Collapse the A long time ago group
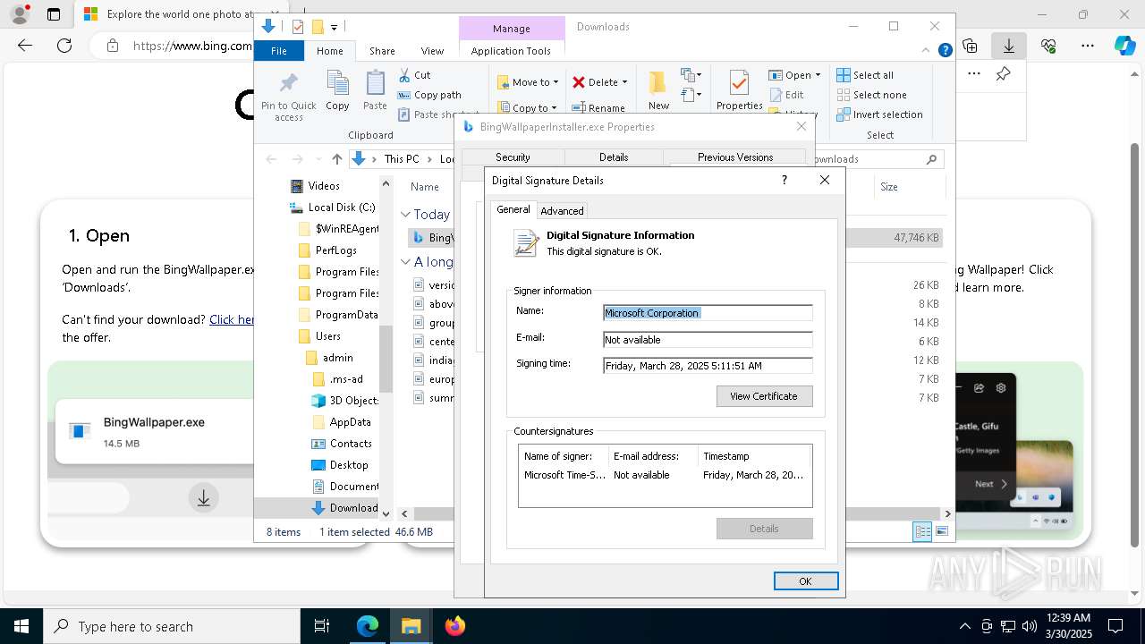This screenshot has width=1145, height=644. point(405,262)
